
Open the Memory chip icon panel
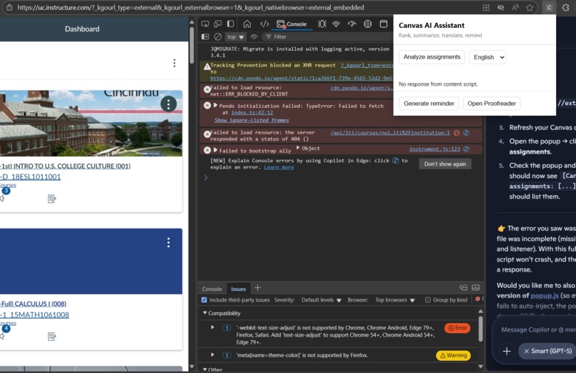click(x=367, y=24)
